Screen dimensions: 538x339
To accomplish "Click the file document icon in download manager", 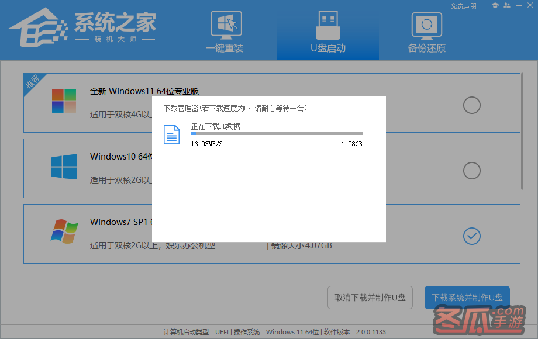I will (x=171, y=134).
